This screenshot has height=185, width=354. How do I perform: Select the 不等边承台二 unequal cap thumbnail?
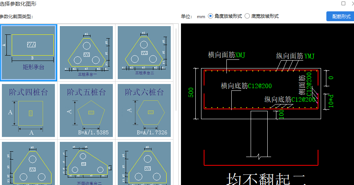pyautogui.click(x=86, y=163)
